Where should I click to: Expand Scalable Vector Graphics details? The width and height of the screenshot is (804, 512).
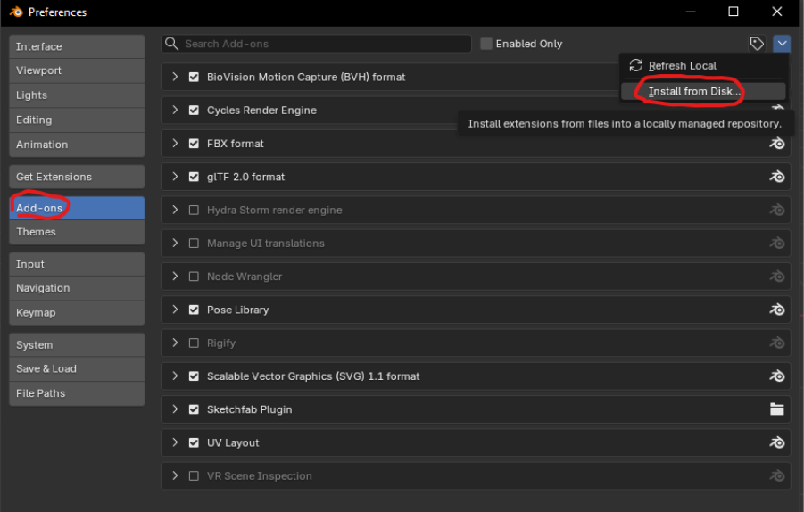[175, 376]
